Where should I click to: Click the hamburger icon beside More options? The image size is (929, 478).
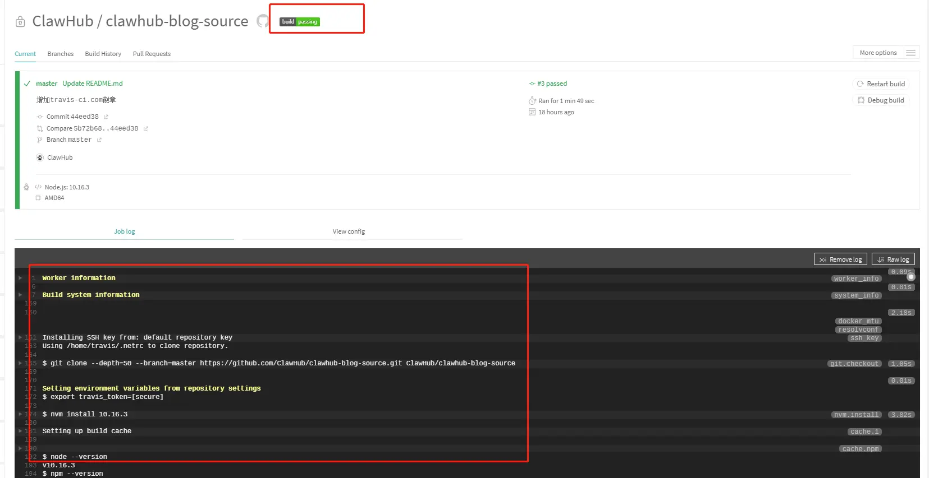click(910, 53)
